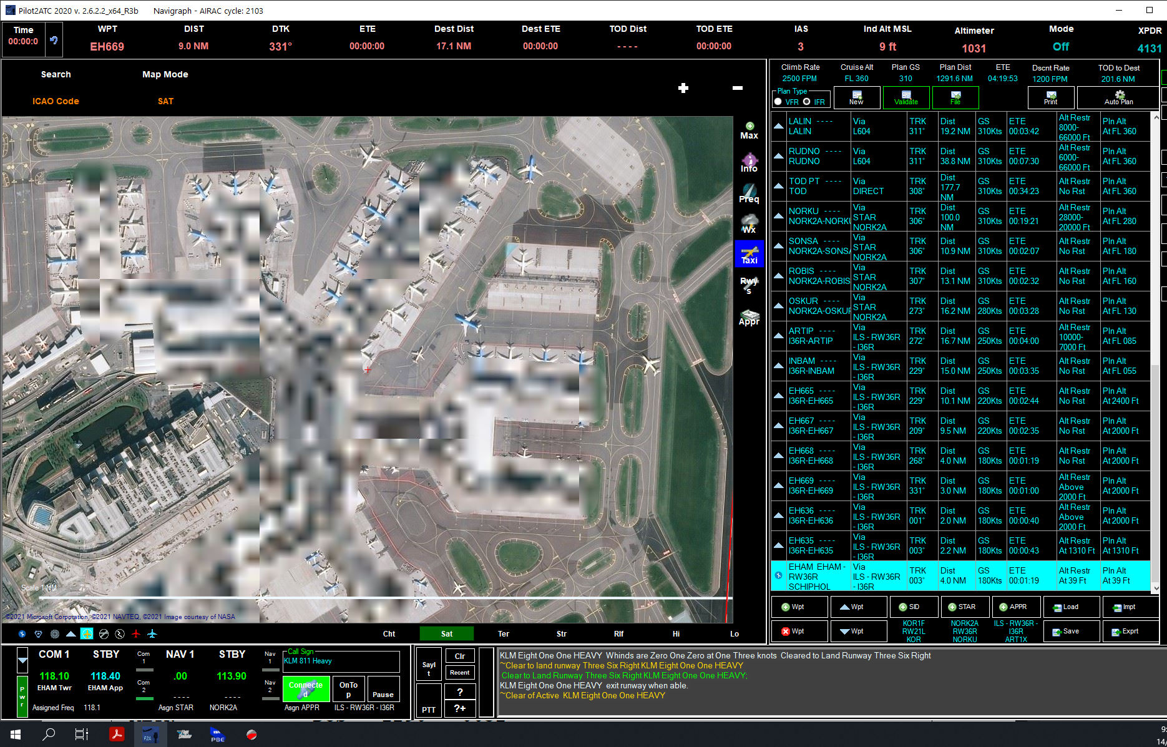Open the Wx weather panel icon
This screenshot has height=747, width=1167.
(x=749, y=223)
